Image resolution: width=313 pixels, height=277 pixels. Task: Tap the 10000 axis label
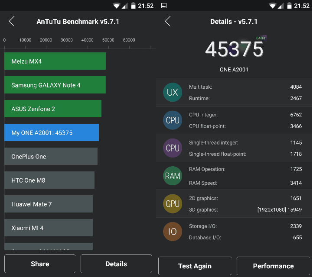tap(25, 40)
